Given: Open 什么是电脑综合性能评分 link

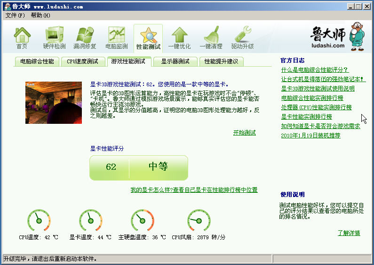Looking at the screenshot, I should pyautogui.click(x=315, y=70).
